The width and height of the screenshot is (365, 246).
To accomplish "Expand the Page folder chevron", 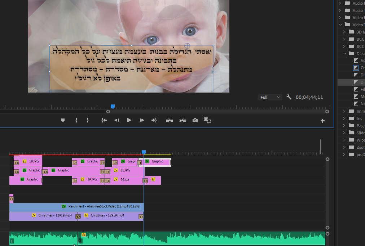I will point(344,126).
